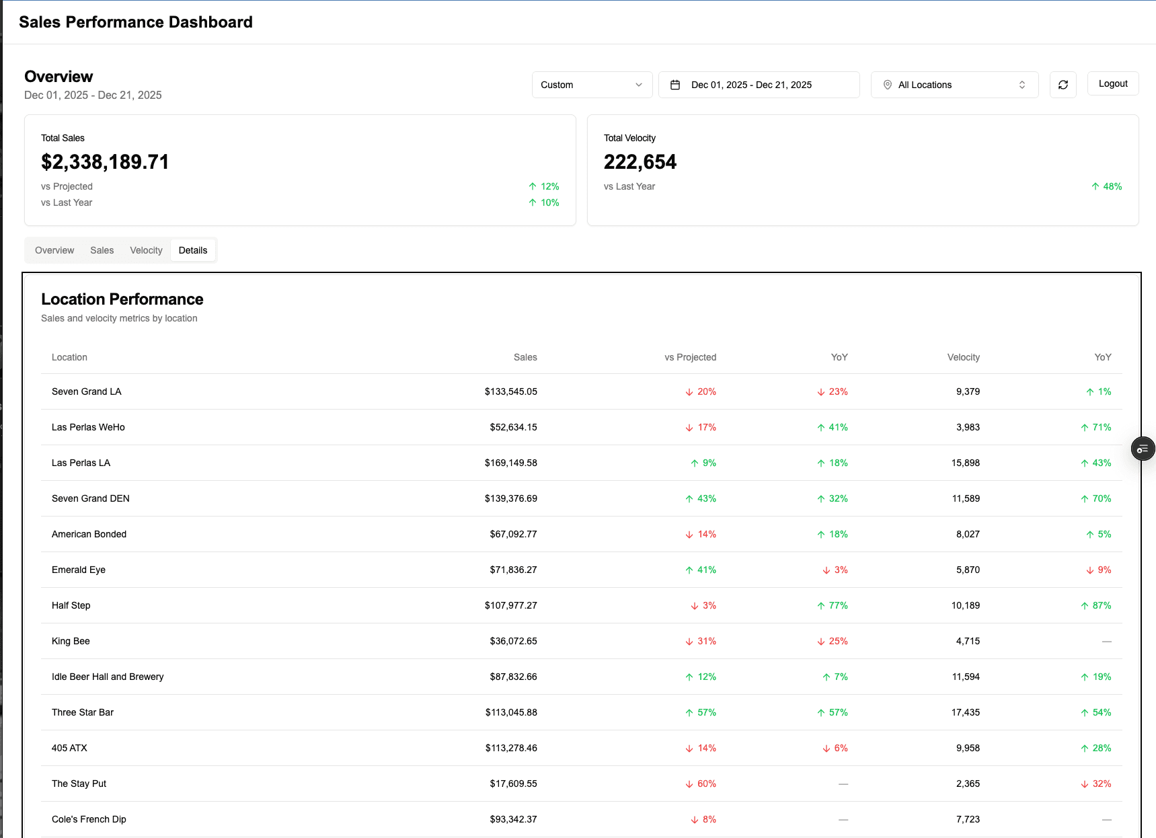This screenshot has width=1156, height=838.
Task: Open the Dec 01 - Dec 21 date range picker
Action: coord(759,84)
